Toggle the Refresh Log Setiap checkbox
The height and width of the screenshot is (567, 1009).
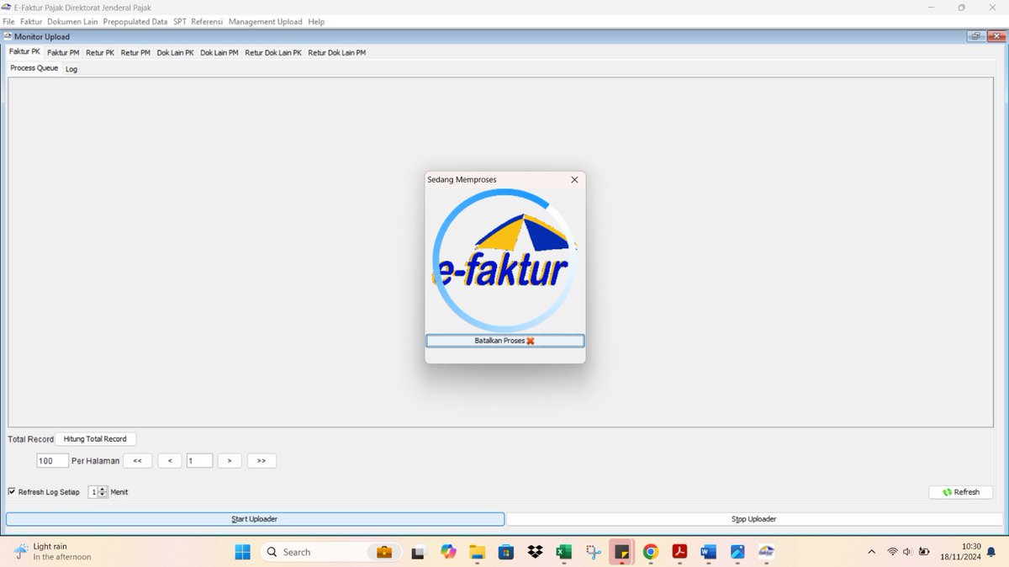(x=12, y=491)
